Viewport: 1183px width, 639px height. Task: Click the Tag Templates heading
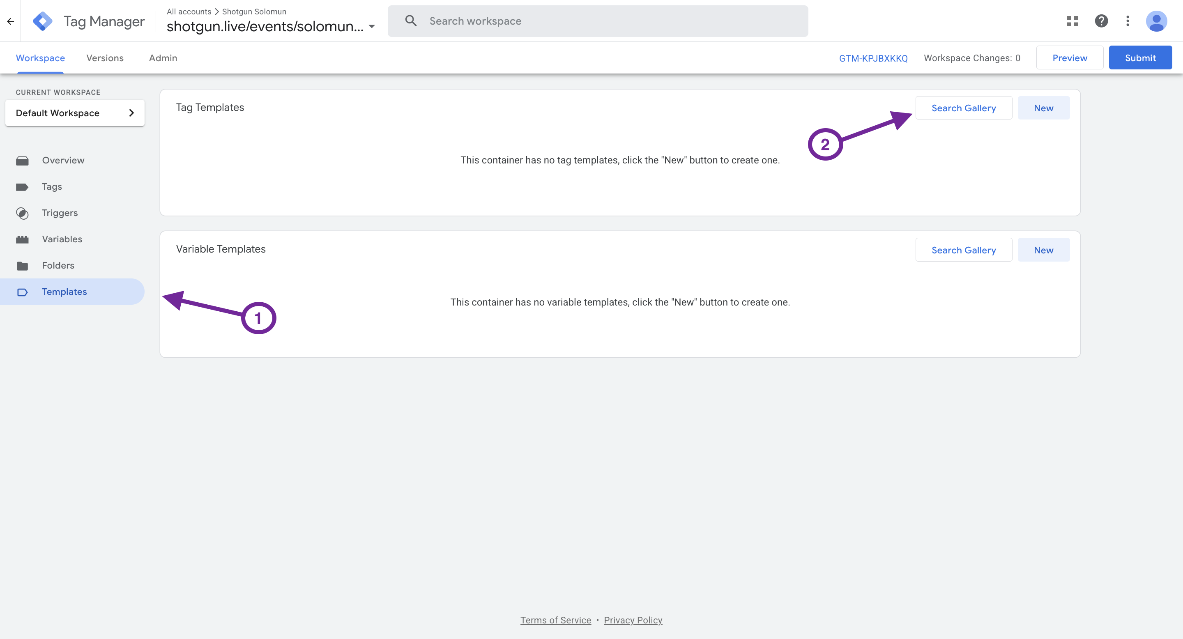[210, 108]
